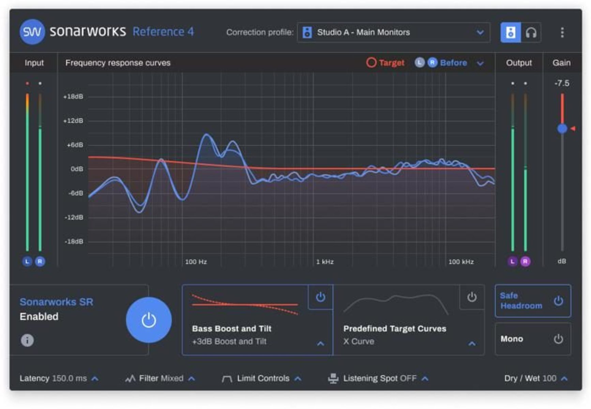Click the -7.5 gain value
Viewport: 591px width, 409px height.
point(562,83)
